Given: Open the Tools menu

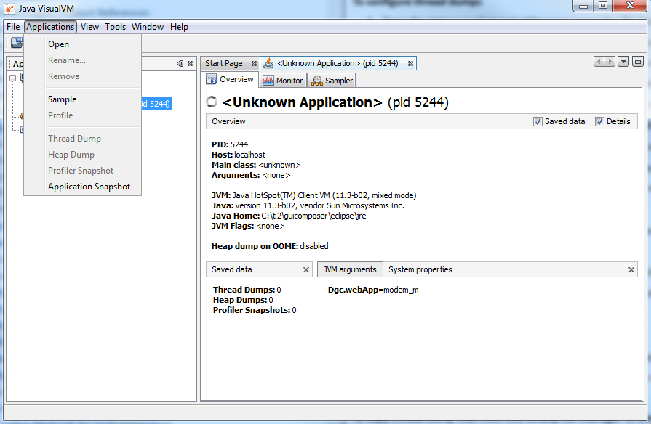Looking at the screenshot, I should point(115,27).
